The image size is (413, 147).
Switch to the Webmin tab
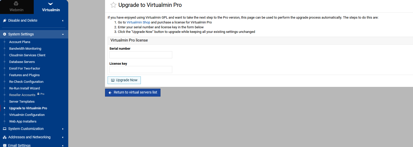click(x=17, y=7)
